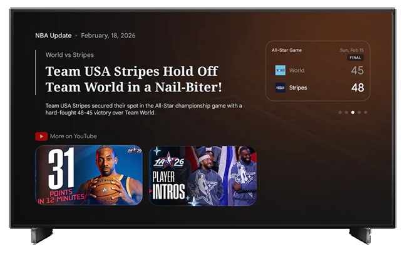Screen dimensions: 407x254
Task: Click the World team score of 45
Action: click(357, 71)
